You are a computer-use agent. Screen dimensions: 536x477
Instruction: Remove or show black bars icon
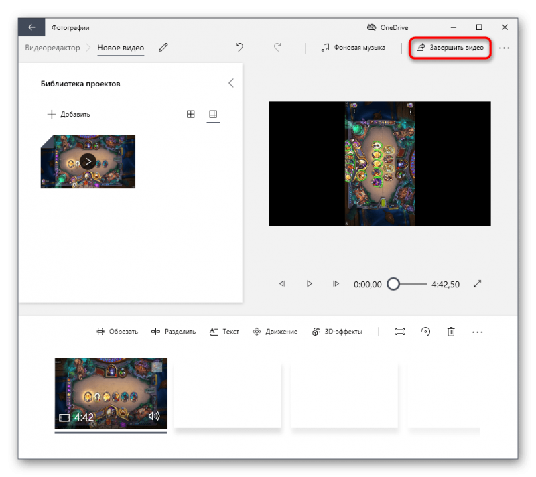point(399,332)
